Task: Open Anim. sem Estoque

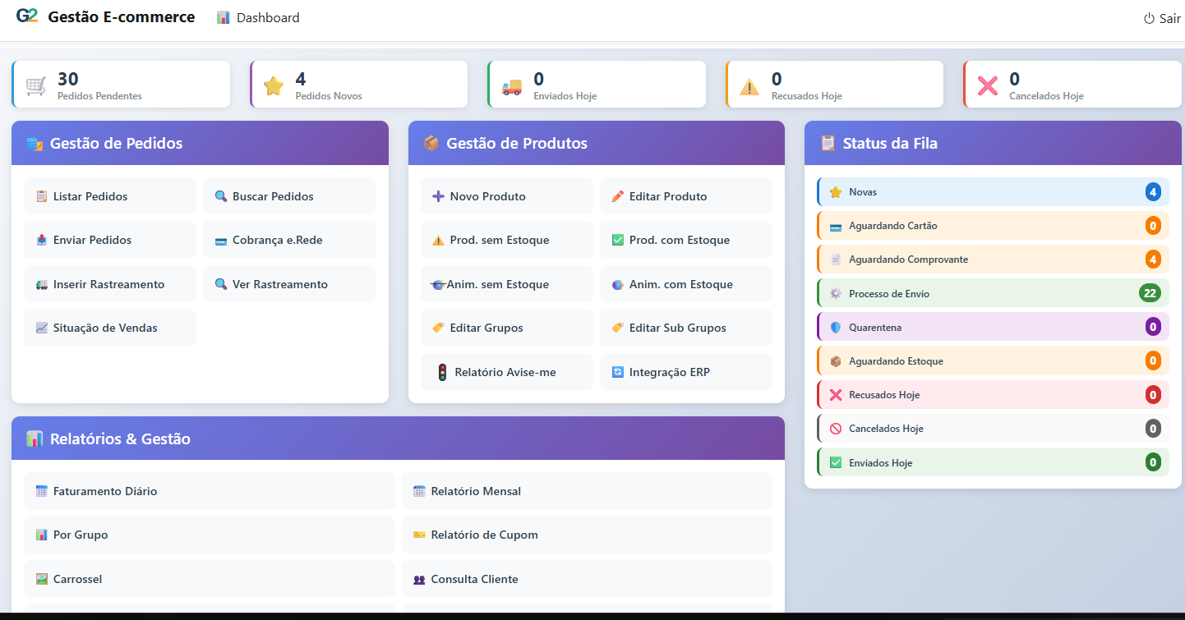Action: [507, 284]
